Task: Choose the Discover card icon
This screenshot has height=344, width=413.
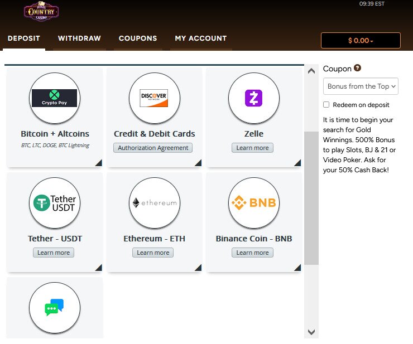Action: coord(155,98)
